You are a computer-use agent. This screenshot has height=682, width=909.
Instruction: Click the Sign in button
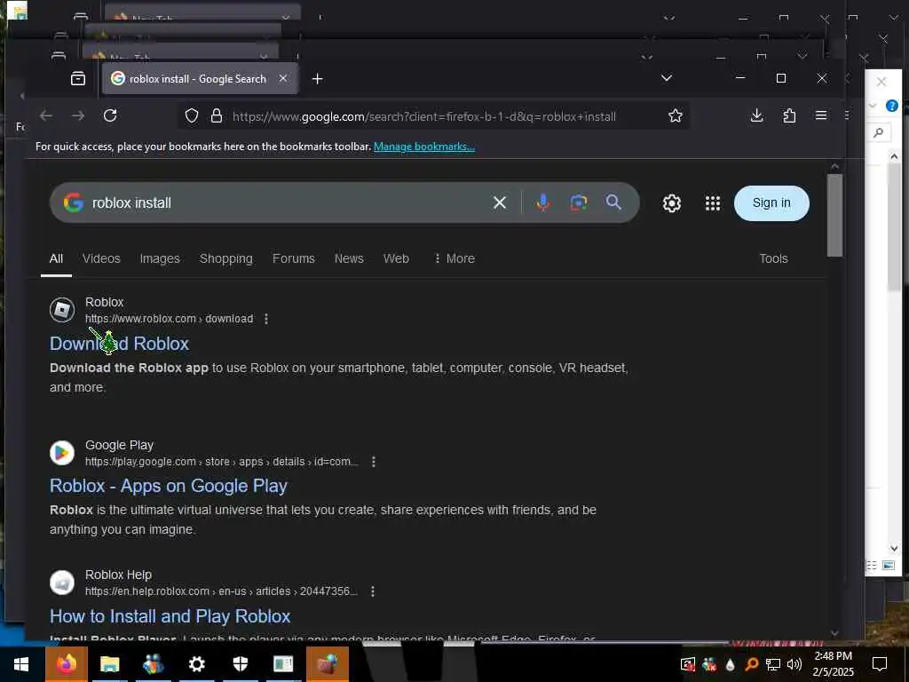771,203
